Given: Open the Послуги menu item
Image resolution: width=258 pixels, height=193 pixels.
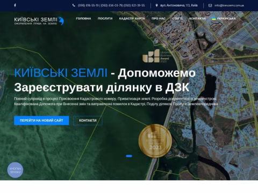Looking at the screenshot, I should (105, 19).
